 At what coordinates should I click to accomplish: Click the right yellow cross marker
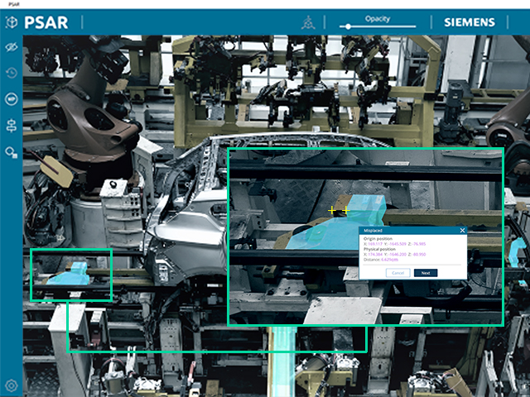click(345, 211)
